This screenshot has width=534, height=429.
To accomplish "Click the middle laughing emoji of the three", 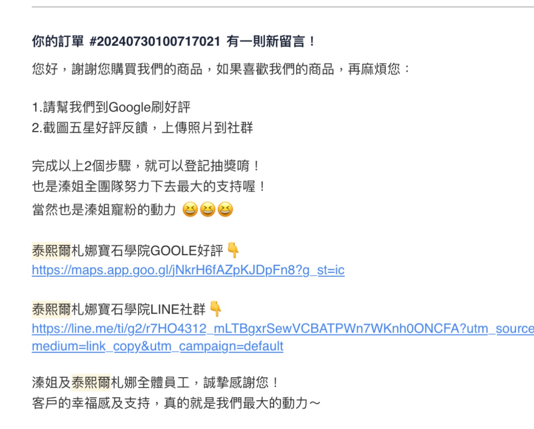I will [x=207, y=209].
